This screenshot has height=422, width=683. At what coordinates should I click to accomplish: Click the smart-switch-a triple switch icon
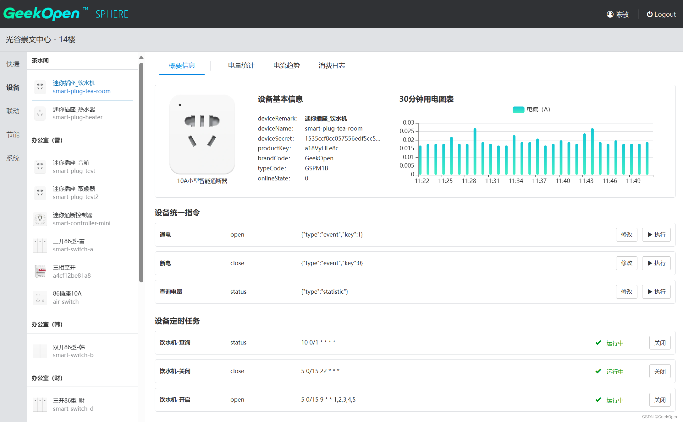click(40, 245)
